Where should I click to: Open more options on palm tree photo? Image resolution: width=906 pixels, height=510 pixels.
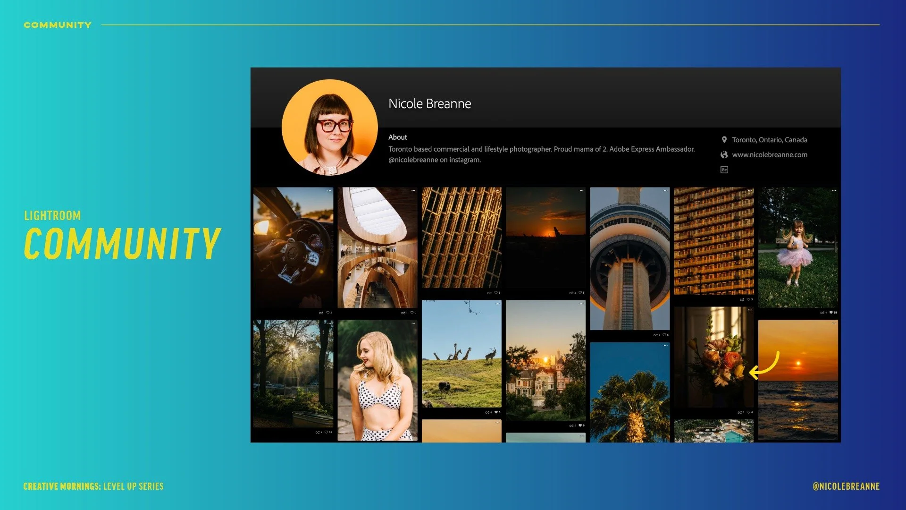click(665, 346)
